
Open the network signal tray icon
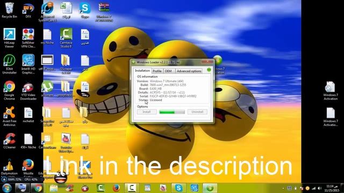[314, 188]
